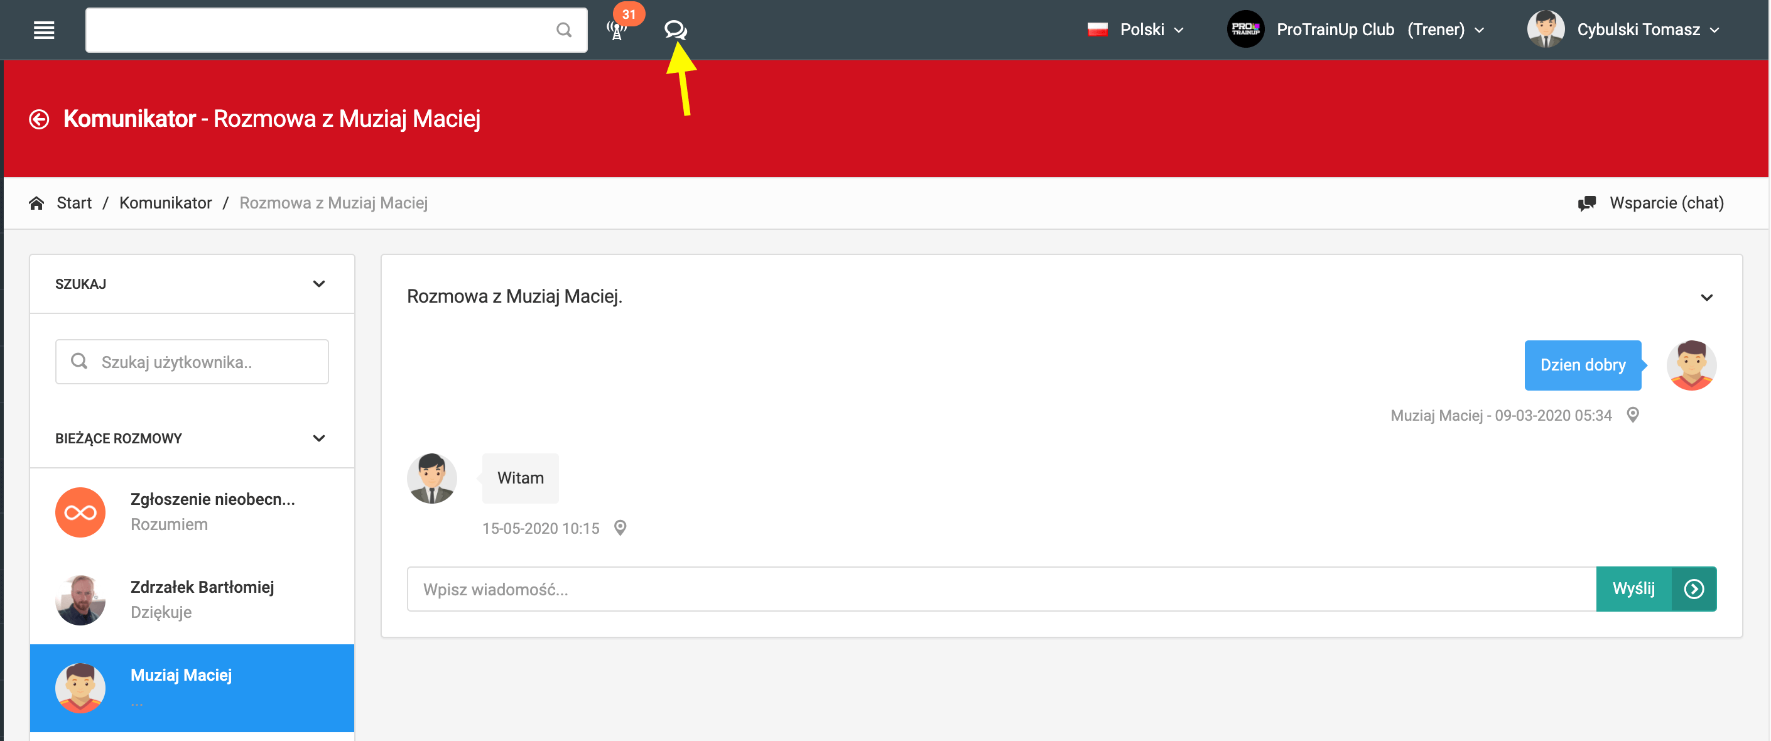The image size is (1771, 741).
Task: Click the Wpisz wiadomość message field
Action: (1000, 589)
